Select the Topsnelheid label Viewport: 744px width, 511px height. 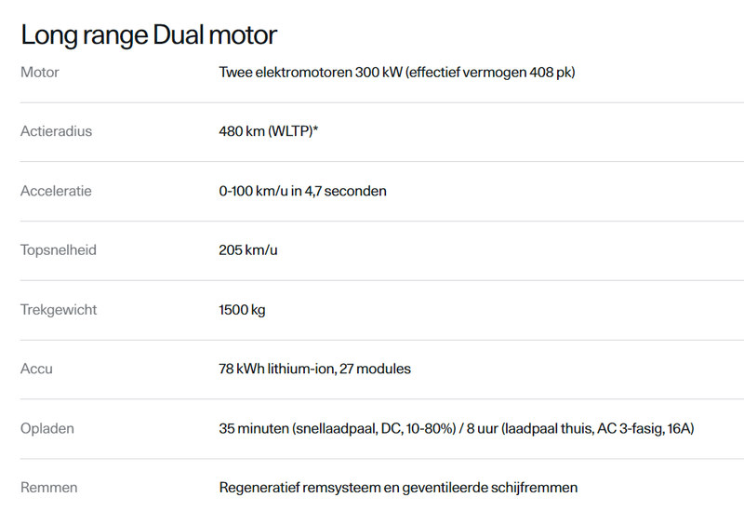coord(59,249)
